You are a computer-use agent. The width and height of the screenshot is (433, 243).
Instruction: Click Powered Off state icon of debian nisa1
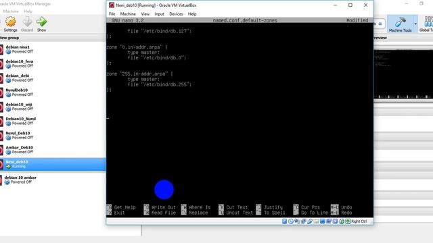click(x=9, y=51)
